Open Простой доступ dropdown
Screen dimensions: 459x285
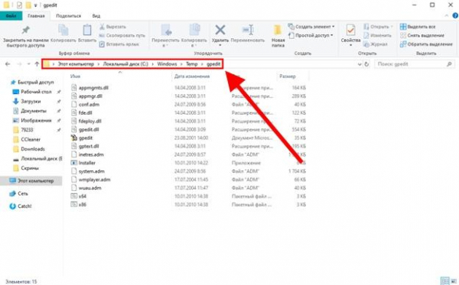pos(311,35)
